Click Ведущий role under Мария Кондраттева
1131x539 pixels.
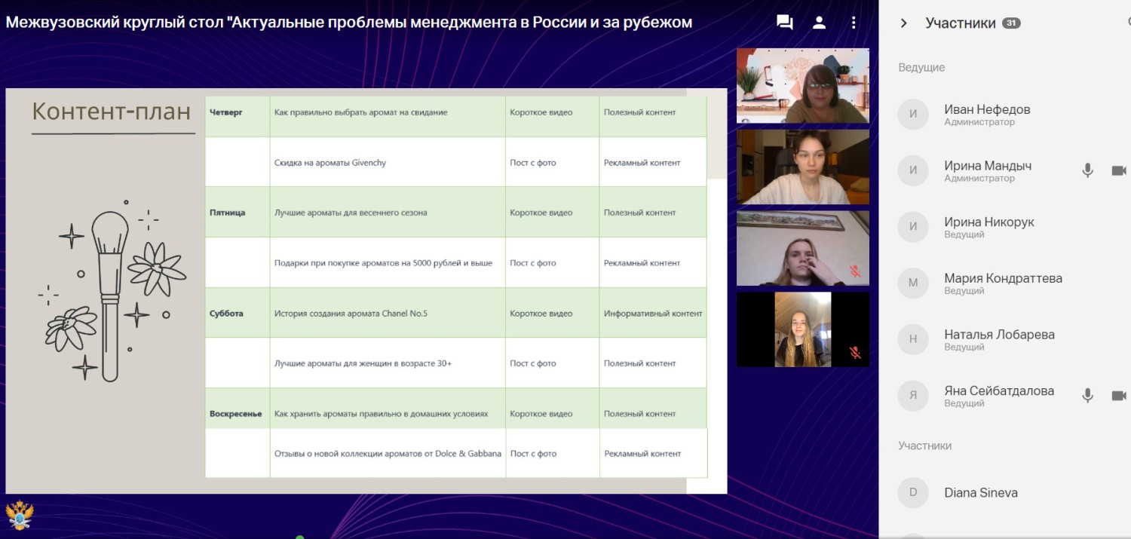(x=964, y=291)
